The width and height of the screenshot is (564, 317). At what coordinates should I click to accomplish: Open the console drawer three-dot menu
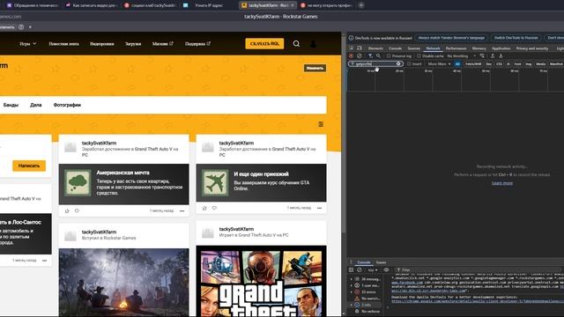click(351, 262)
